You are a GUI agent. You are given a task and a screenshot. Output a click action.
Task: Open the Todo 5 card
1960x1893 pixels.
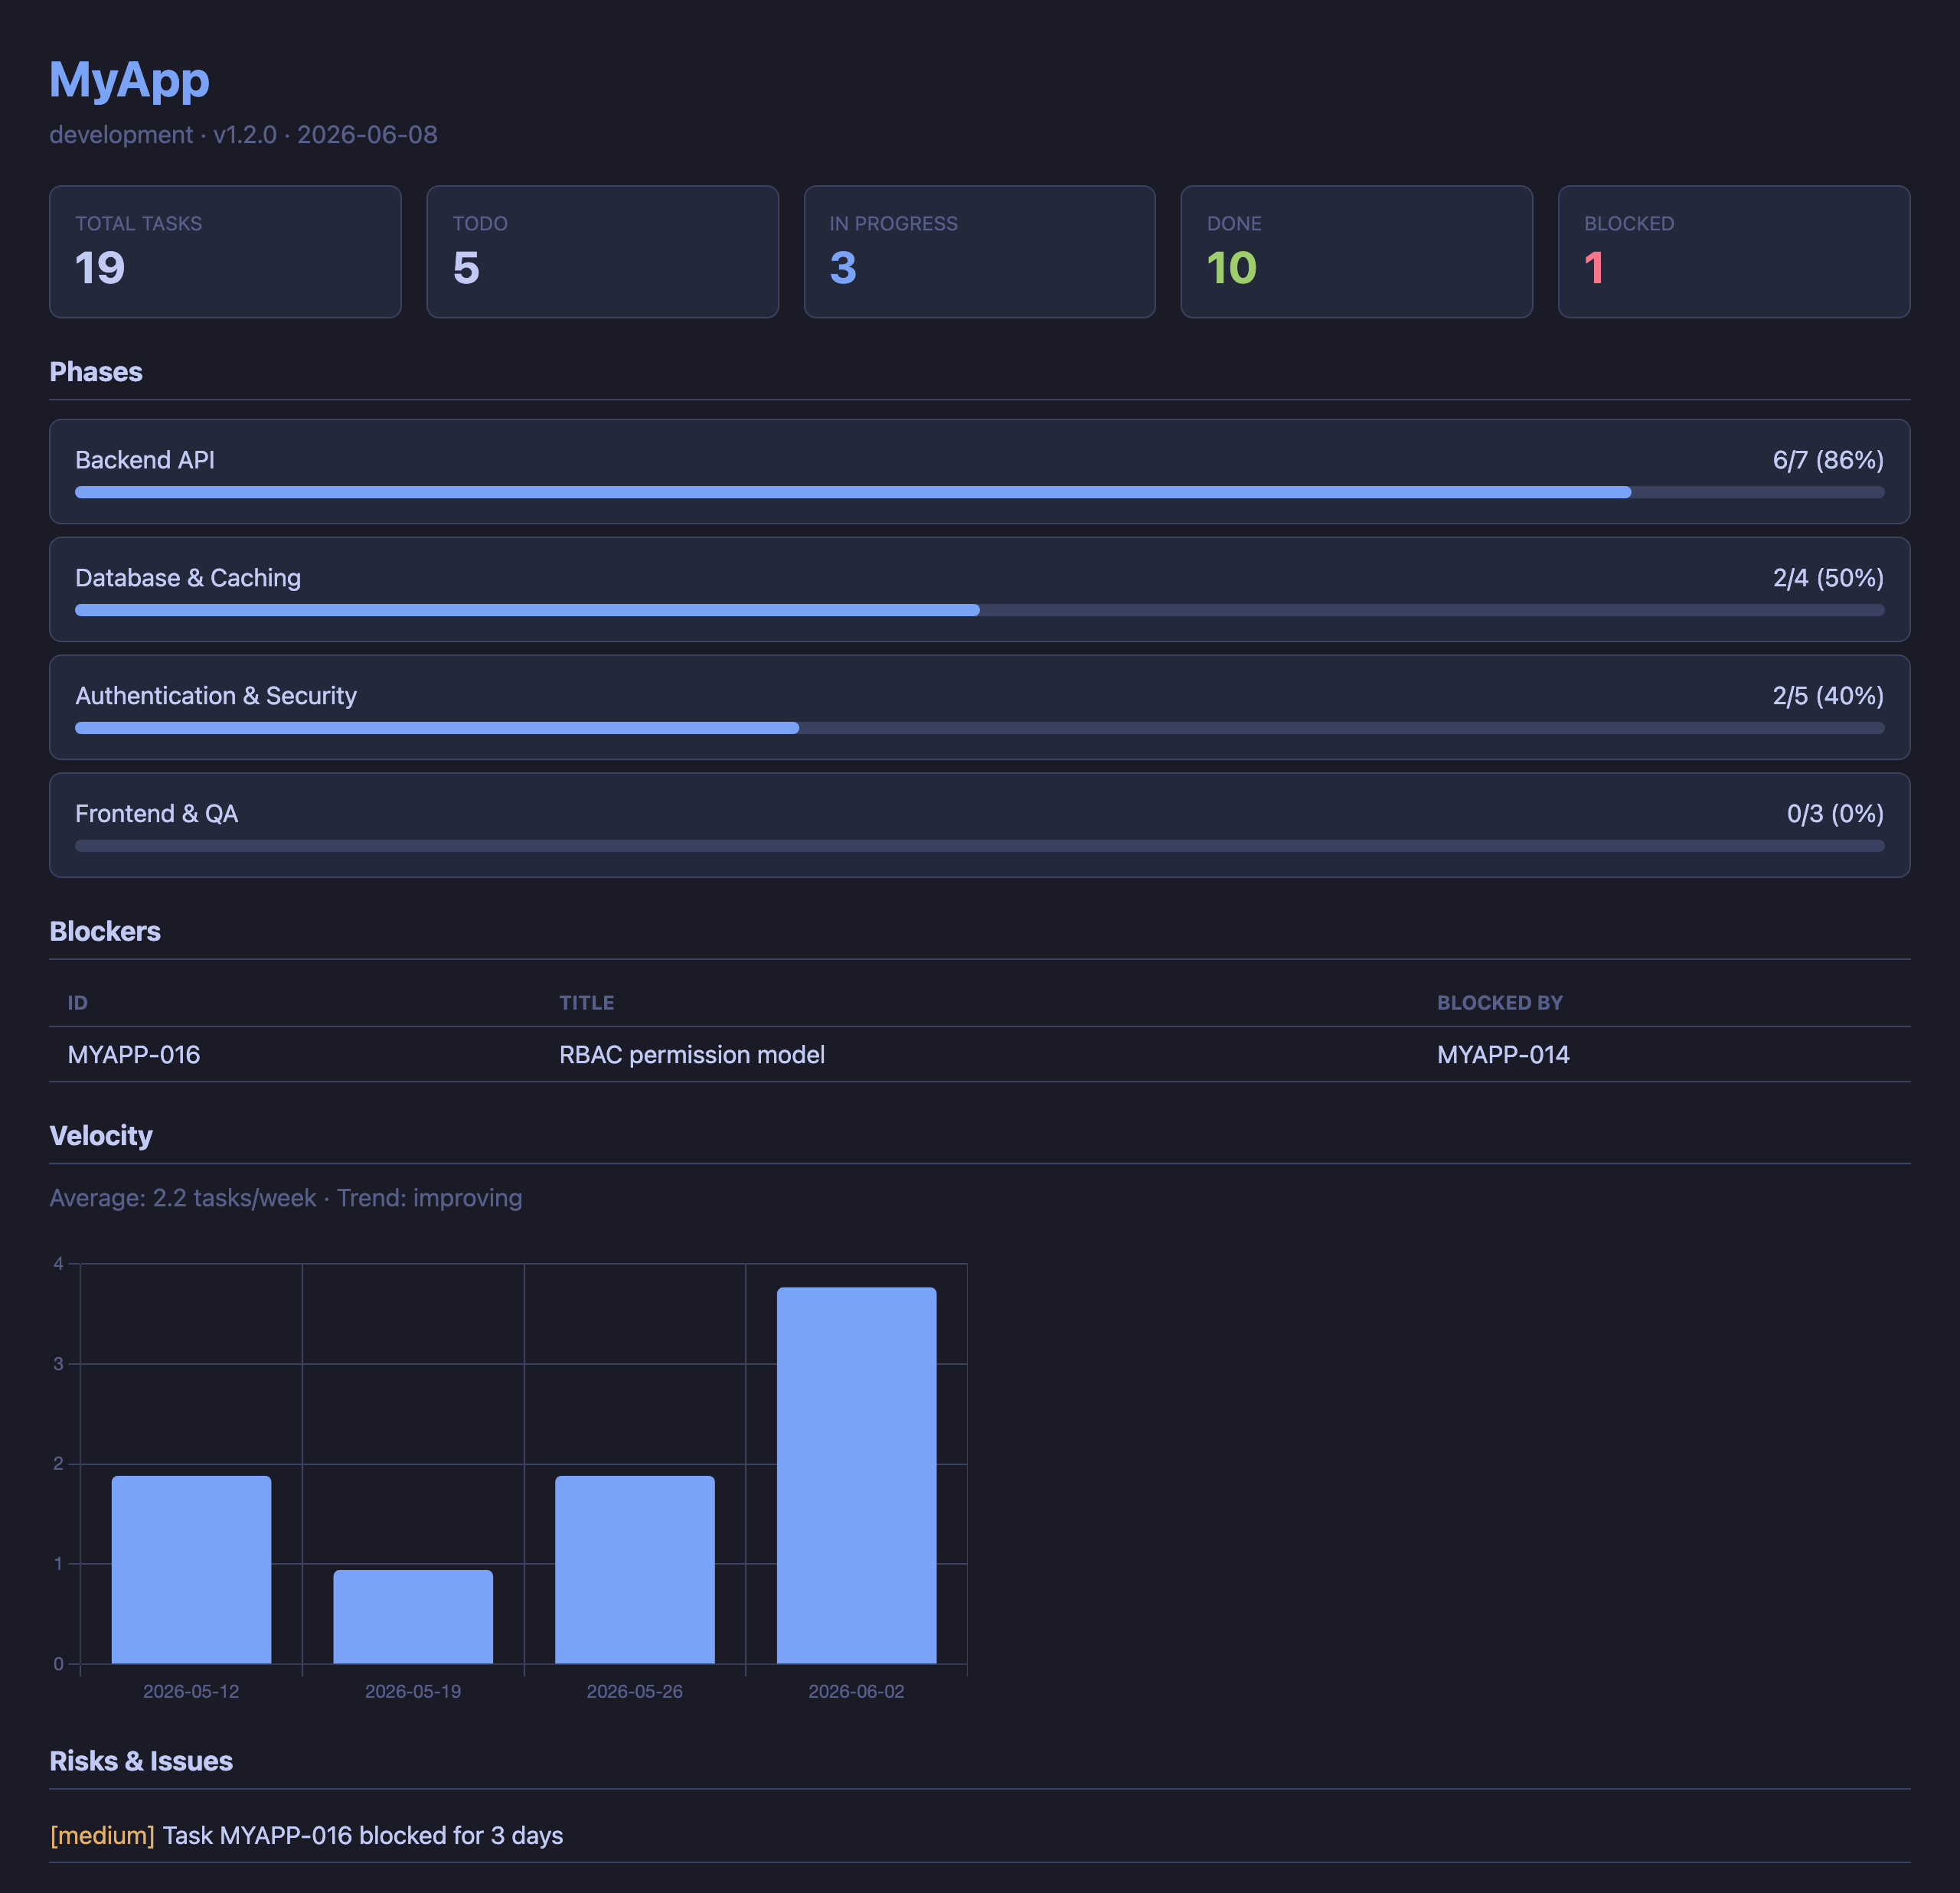pos(602,251)
